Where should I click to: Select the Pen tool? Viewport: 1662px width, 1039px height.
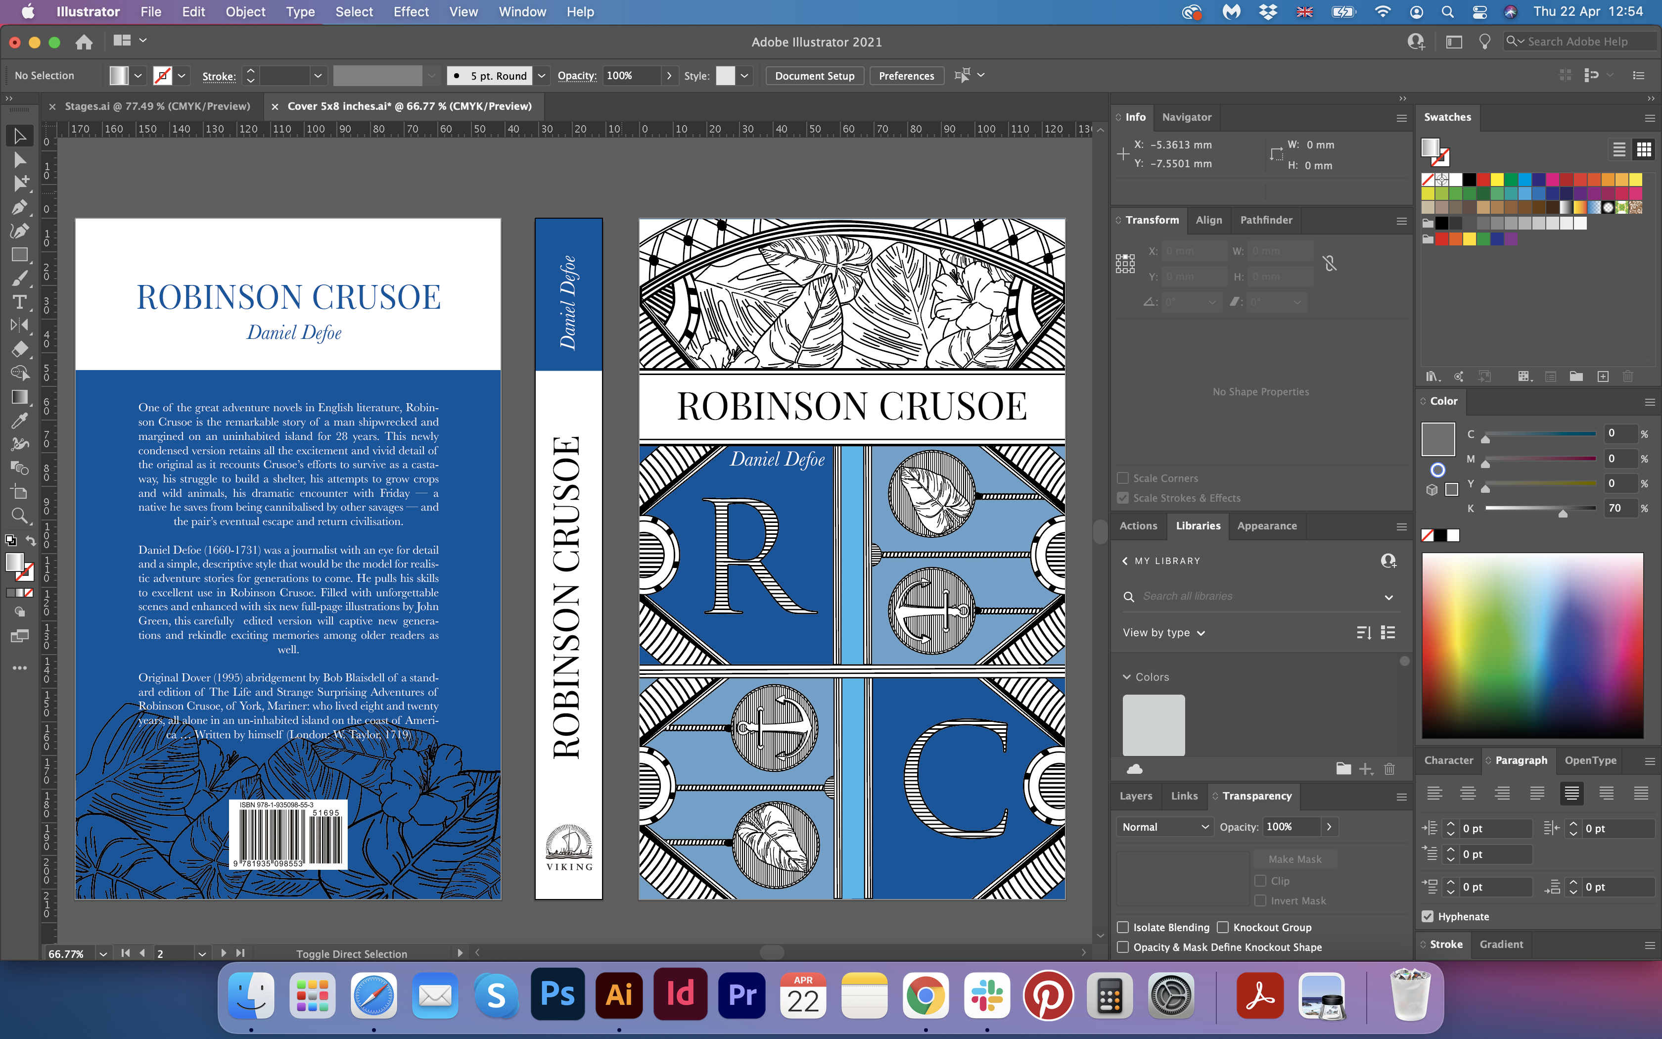click(x=19, y=207)
